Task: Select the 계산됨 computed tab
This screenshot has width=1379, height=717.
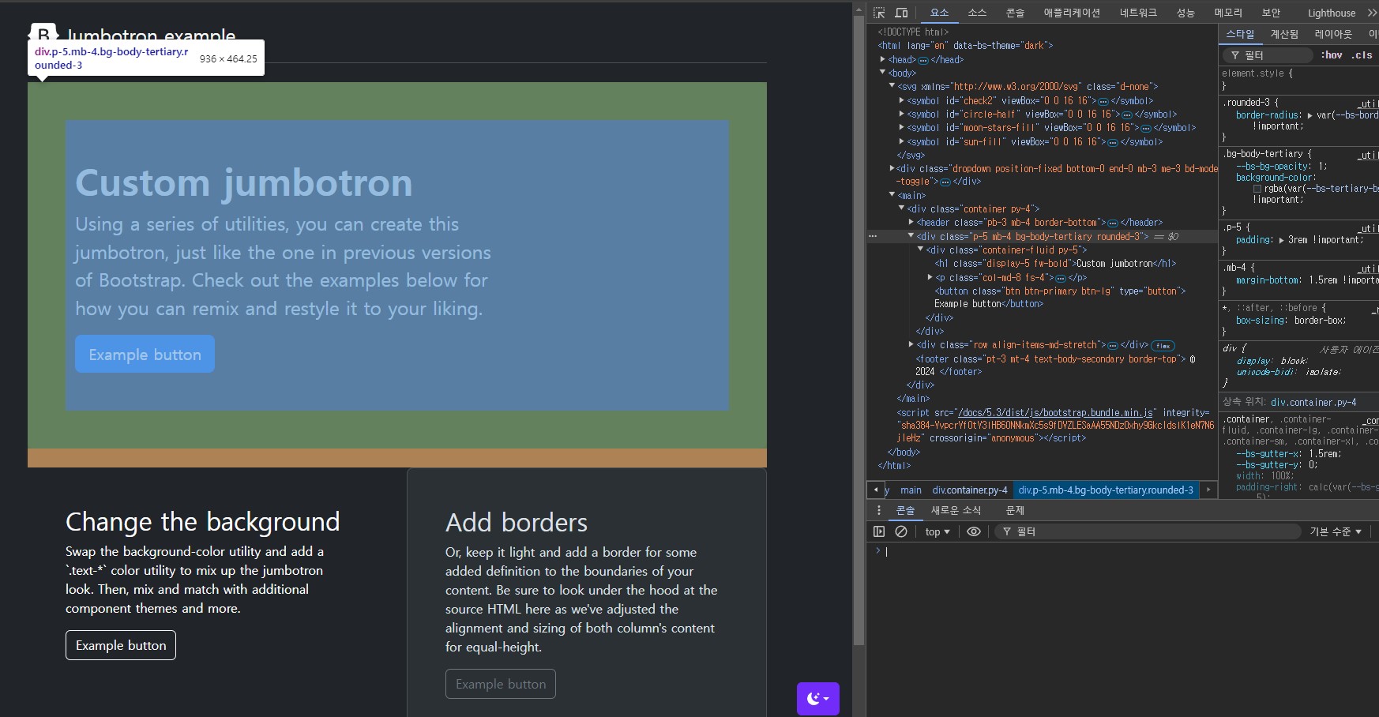Action: 1284,34
